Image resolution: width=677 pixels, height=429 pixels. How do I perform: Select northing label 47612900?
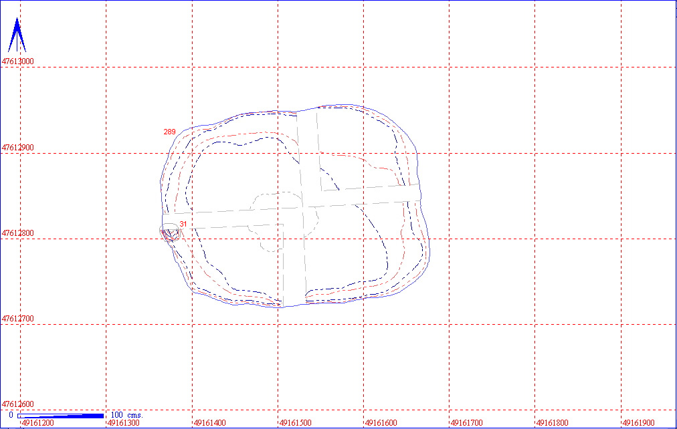(17, 148)
